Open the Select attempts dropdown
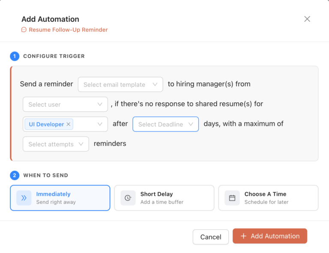 click(56, 144)
